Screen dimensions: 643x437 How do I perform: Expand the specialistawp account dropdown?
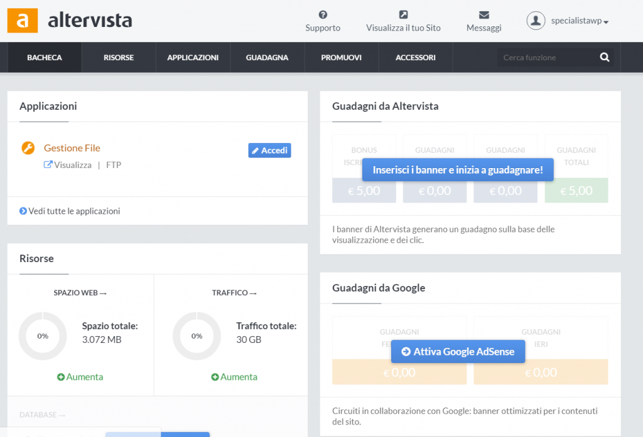coord(580,21)
